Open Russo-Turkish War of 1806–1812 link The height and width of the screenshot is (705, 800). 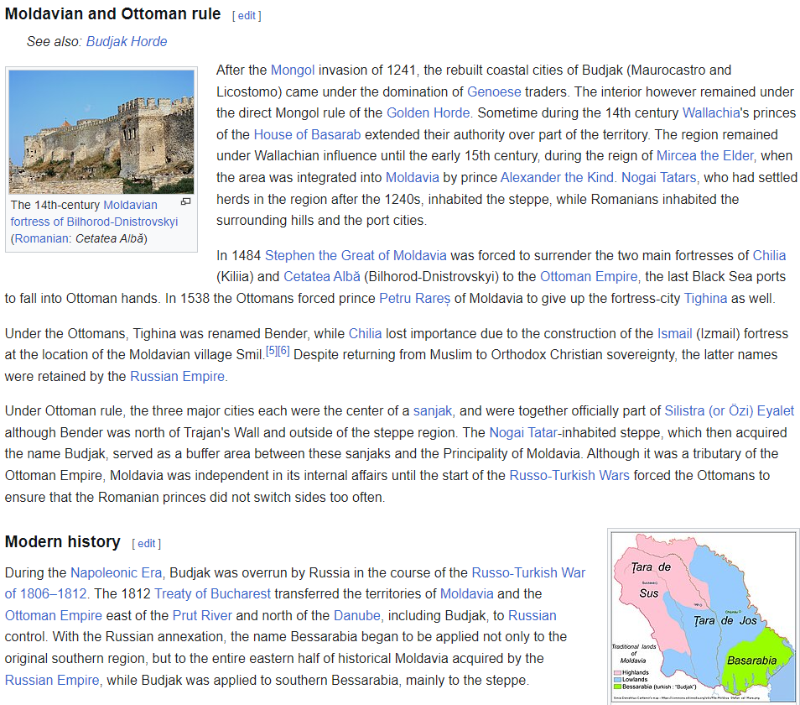click(528, 572)
